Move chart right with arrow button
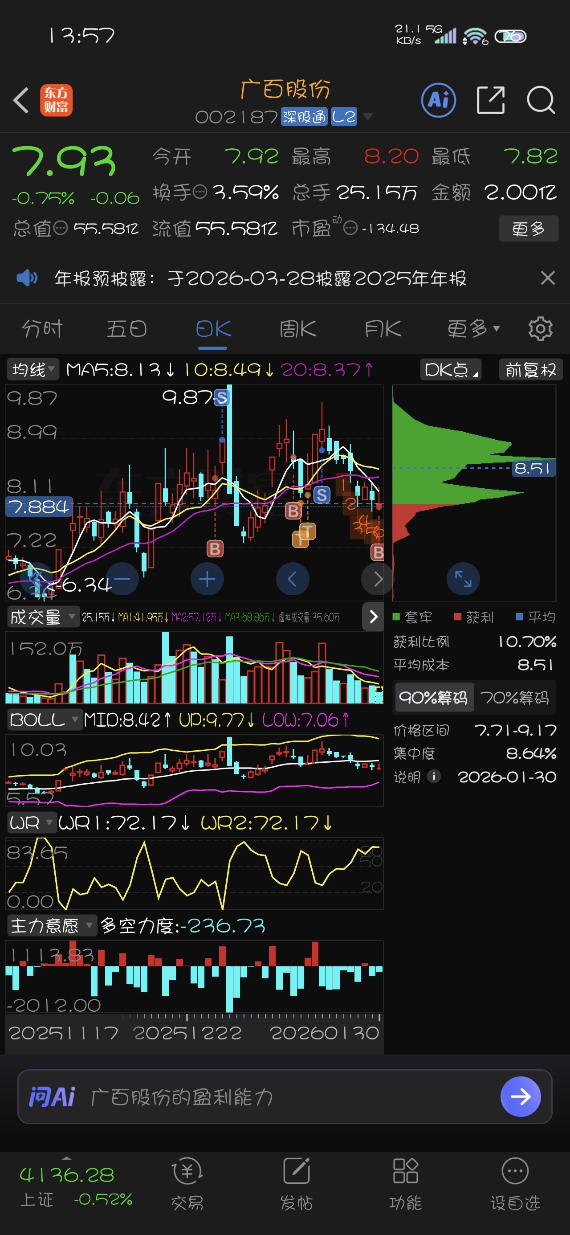This screenshot has height=1235, width=570. click(x=377, y=579)
